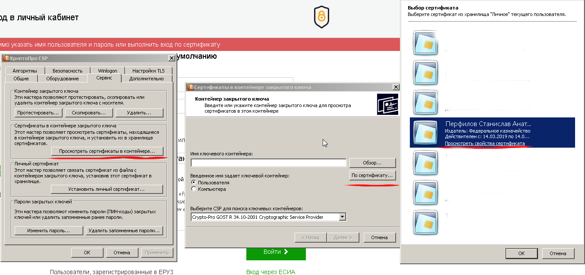Cancel the container certificates wizard

[380, 237]
